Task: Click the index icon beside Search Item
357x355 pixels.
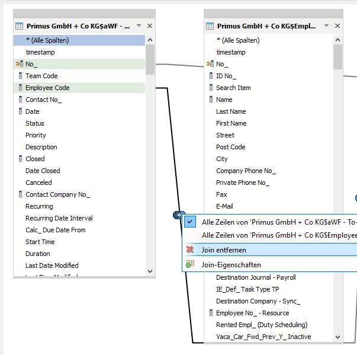Action: point(211,88)
